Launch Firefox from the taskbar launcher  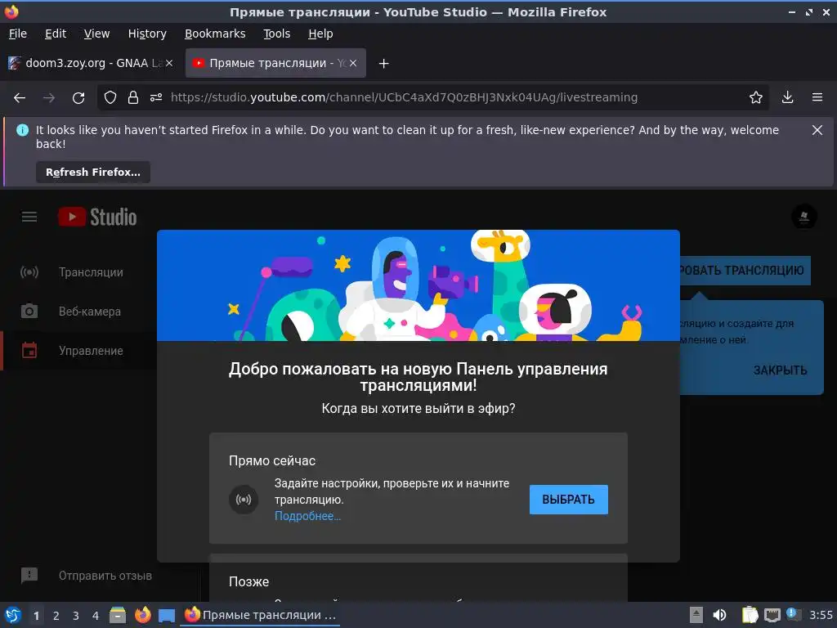pyautogui.click(x=142, y=615)
